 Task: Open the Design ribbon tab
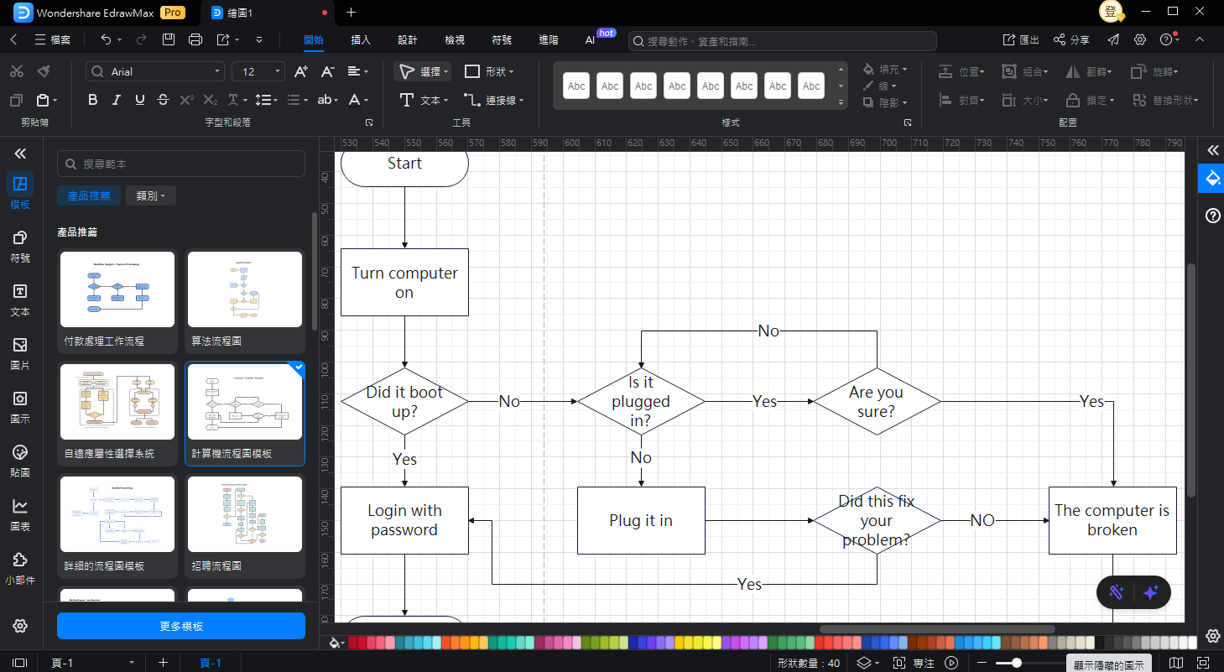(x=408, y=39)
